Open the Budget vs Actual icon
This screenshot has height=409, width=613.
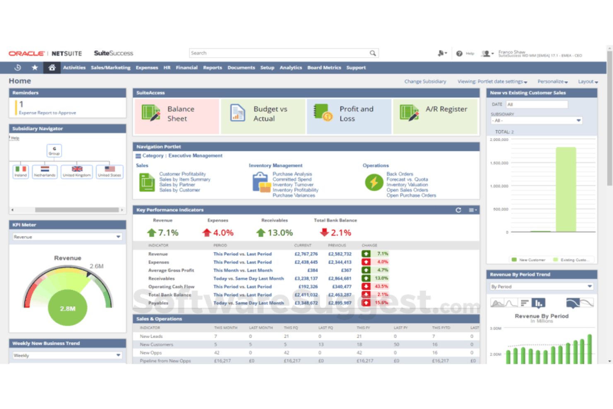tap(237, 113)
